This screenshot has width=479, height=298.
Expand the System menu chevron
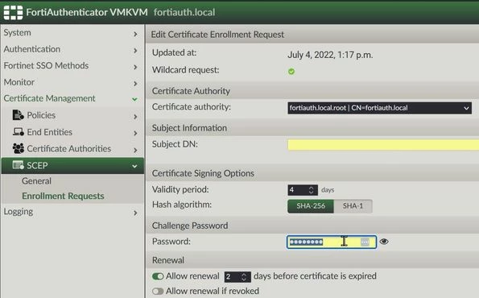135,34
